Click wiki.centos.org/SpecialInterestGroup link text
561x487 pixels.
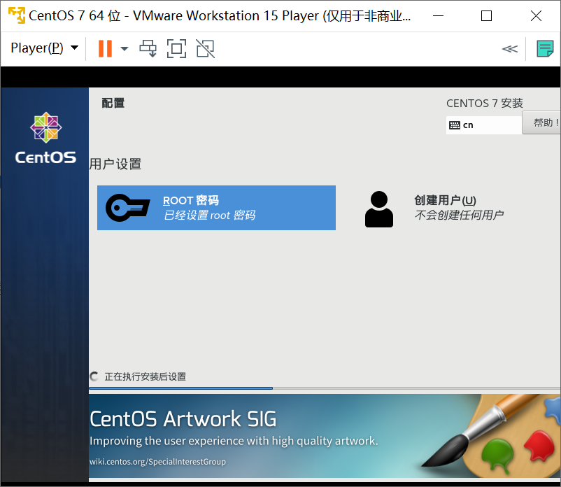click(158, 462)
